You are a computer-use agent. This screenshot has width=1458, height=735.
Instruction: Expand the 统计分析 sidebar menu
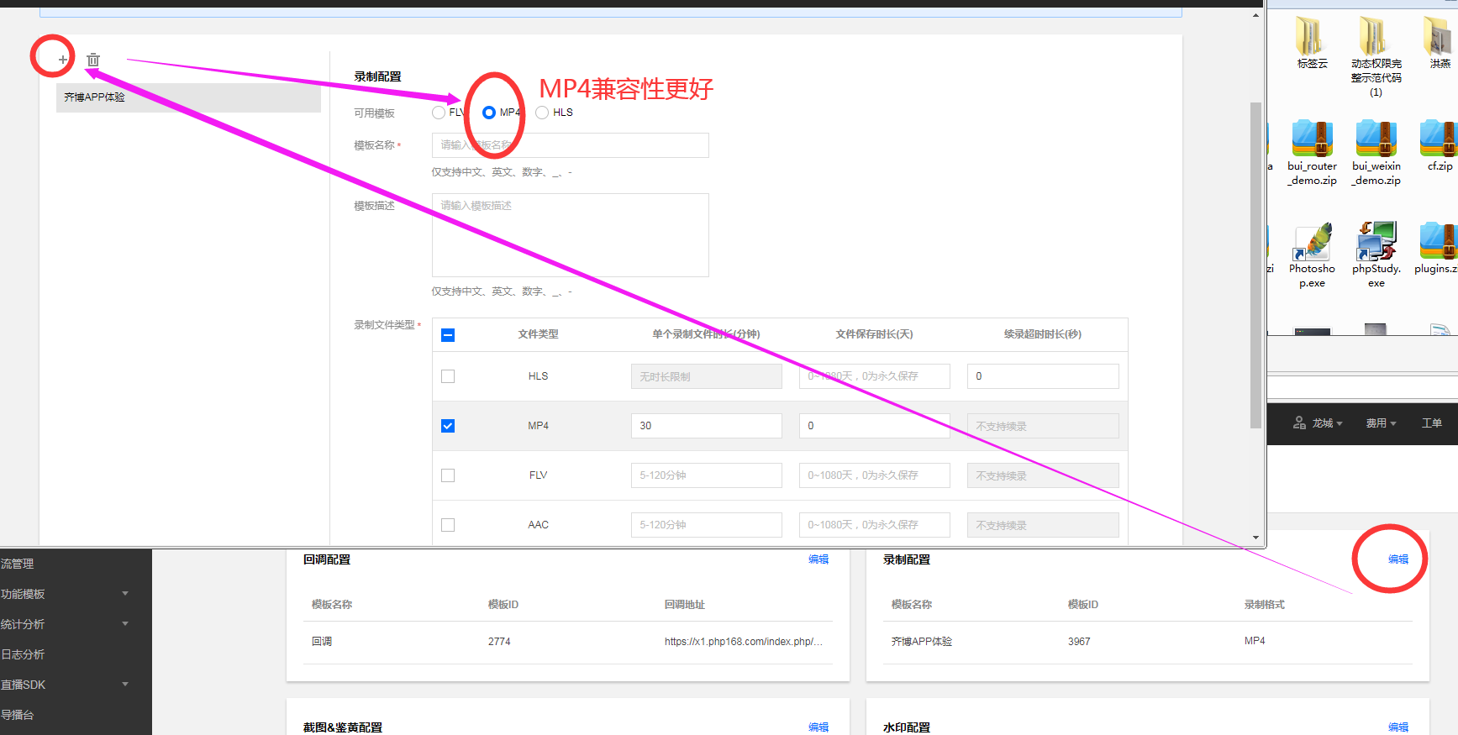66,624
